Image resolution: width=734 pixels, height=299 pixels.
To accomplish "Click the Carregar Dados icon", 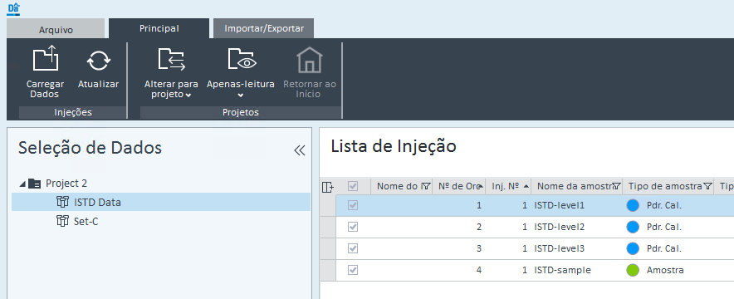I will (46, 59).
